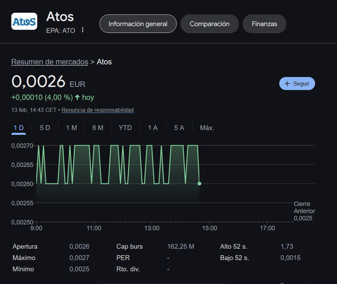Select the 1 D chart range

coord(19,128)
